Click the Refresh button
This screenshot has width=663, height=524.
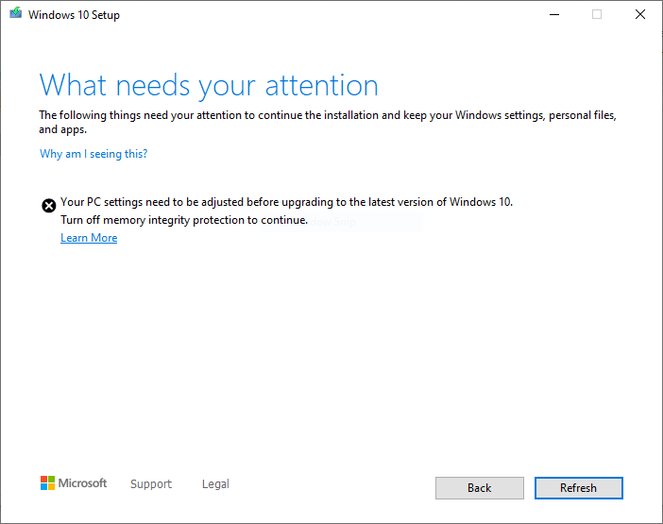(578, 488)
